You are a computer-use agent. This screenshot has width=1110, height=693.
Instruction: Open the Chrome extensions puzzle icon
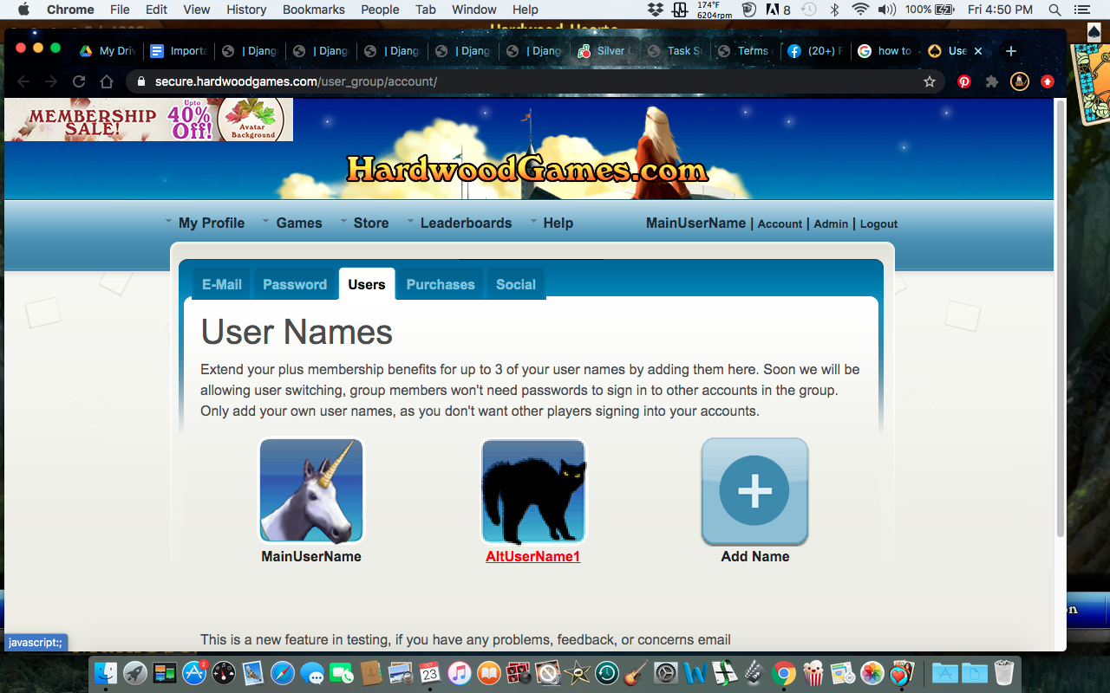[x=992, y=81]
